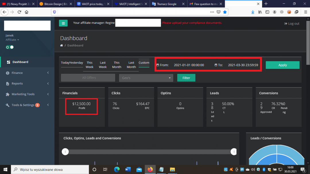Click the left handle of chart range slider
The width and height of the screenshot is (310, 174).
coord(65,152)
